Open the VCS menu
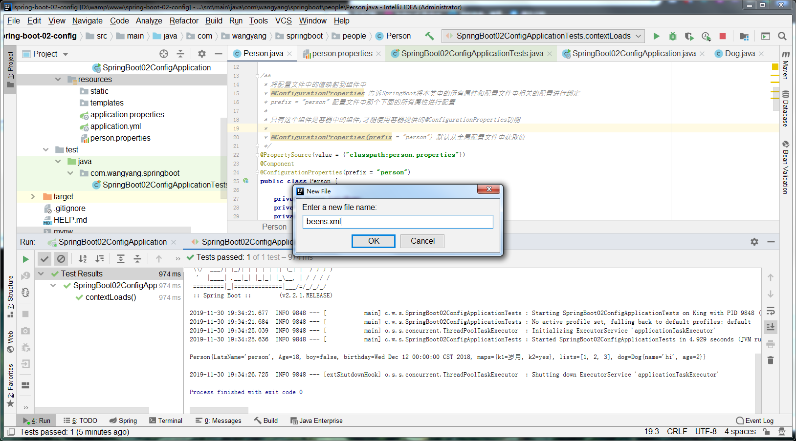796x441 pixels. [283, 21]
